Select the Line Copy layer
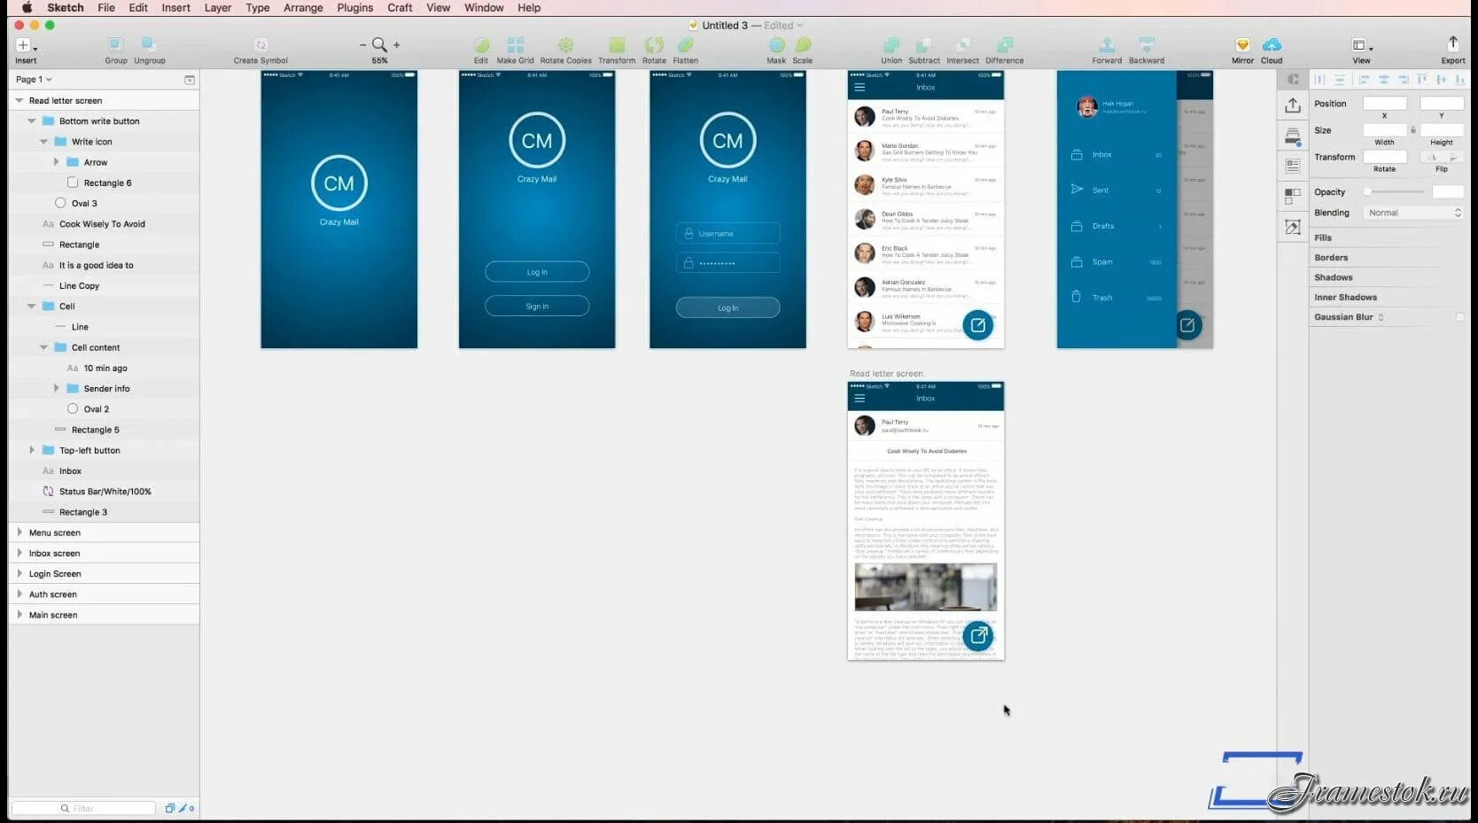 pyautogui.click(x=79, y=286)
